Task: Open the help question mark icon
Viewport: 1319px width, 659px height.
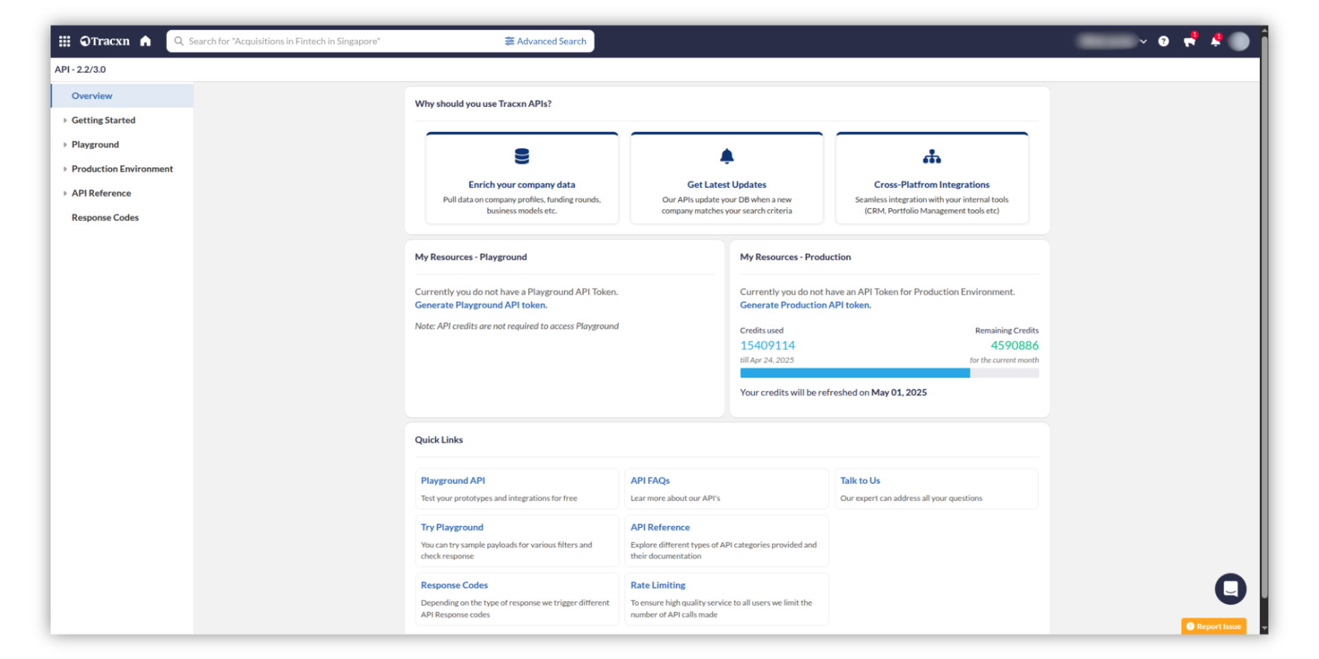Action: coord(1163,41)
